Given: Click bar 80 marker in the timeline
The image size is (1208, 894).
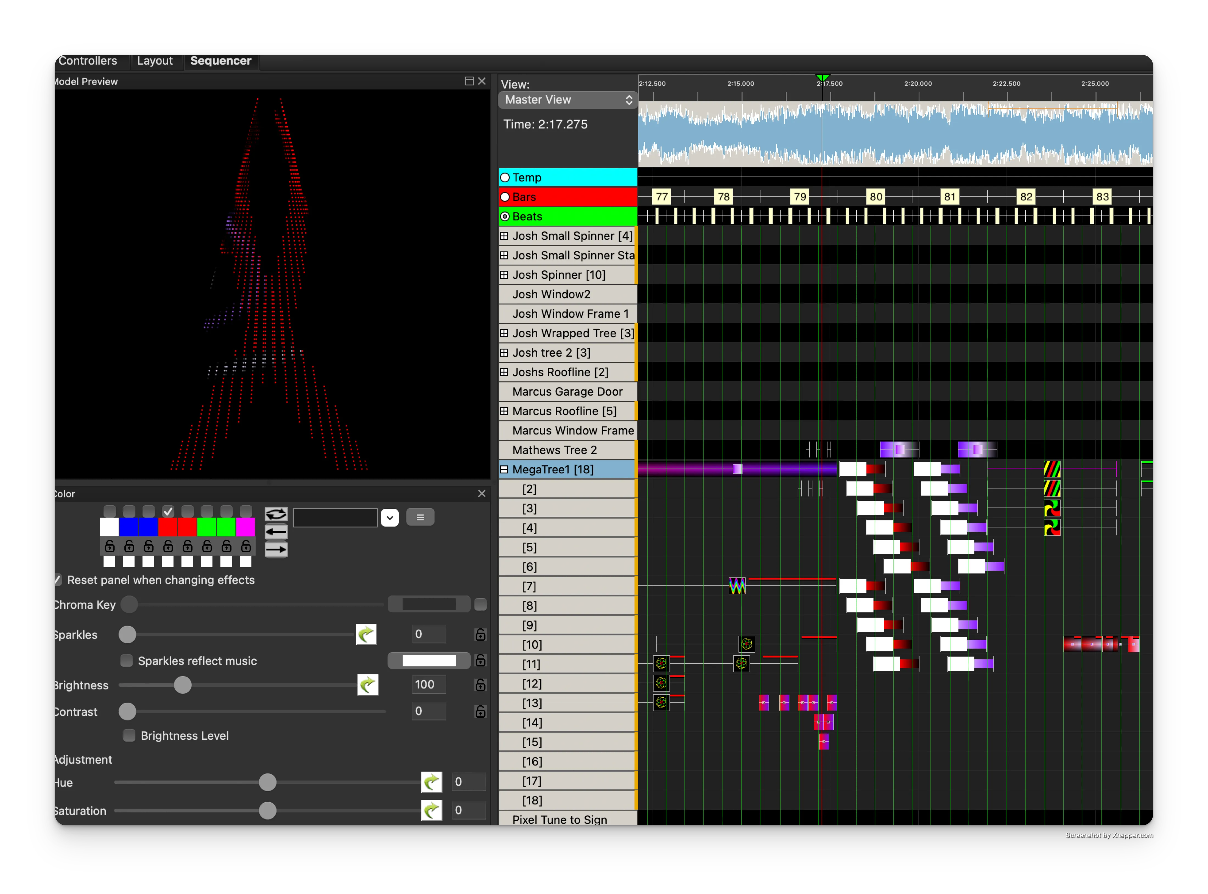Looking at the screenshot, I should tap(876, 197).
